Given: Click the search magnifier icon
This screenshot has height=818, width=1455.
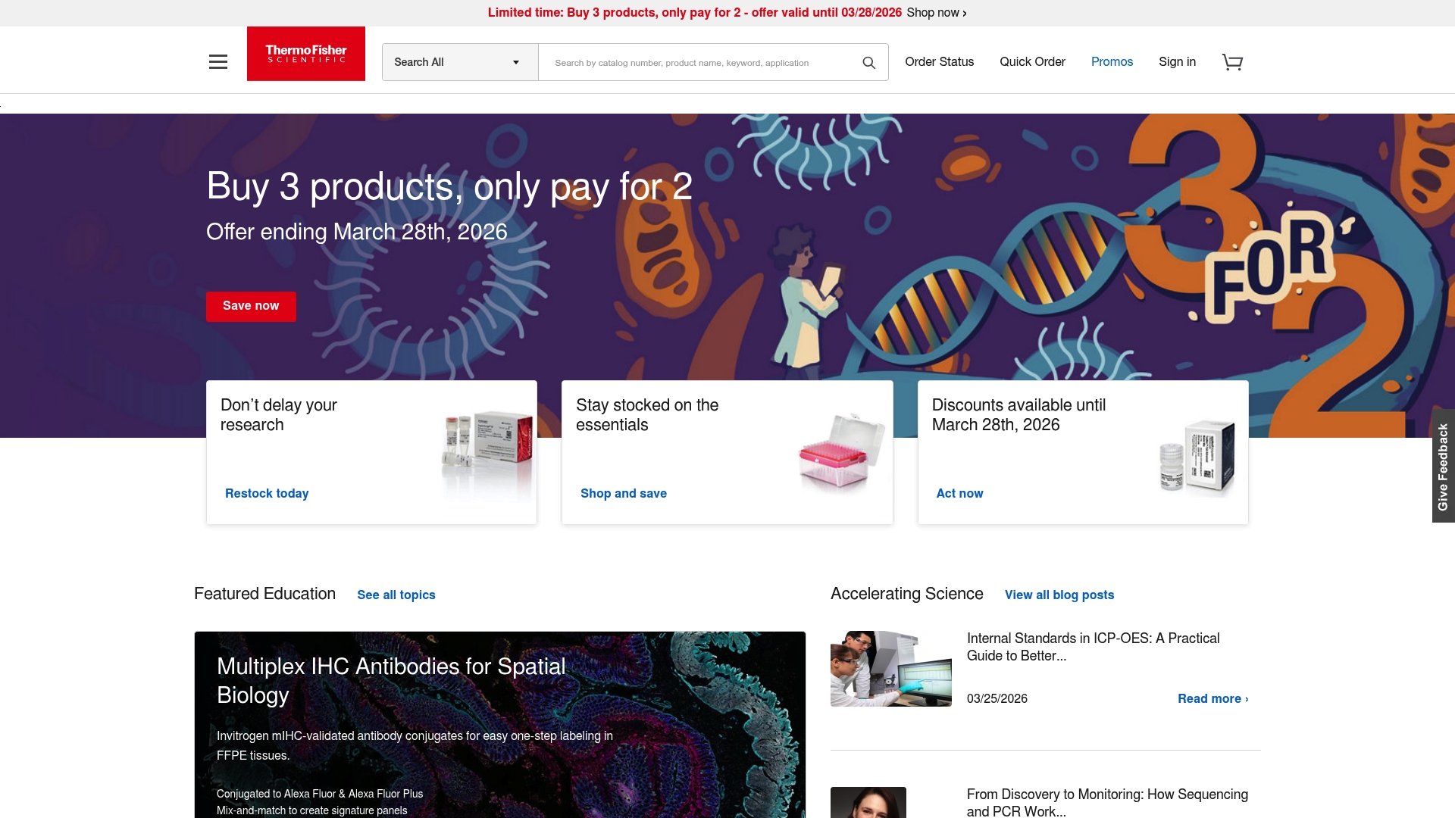Looking at the screenshot, I should (x=868, y=62).
